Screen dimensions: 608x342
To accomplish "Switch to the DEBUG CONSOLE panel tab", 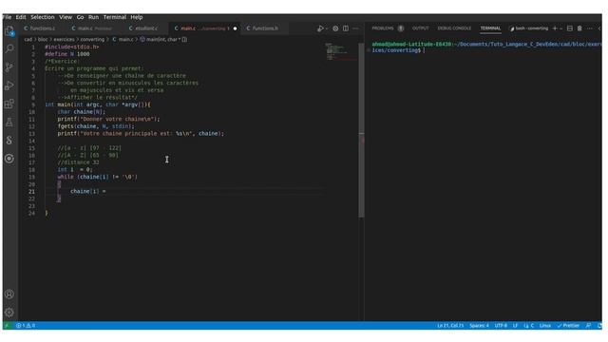I will click(454, 28).
